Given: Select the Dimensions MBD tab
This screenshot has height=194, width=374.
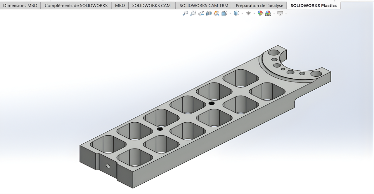Looking at the screenshot, I should (20, 6).
